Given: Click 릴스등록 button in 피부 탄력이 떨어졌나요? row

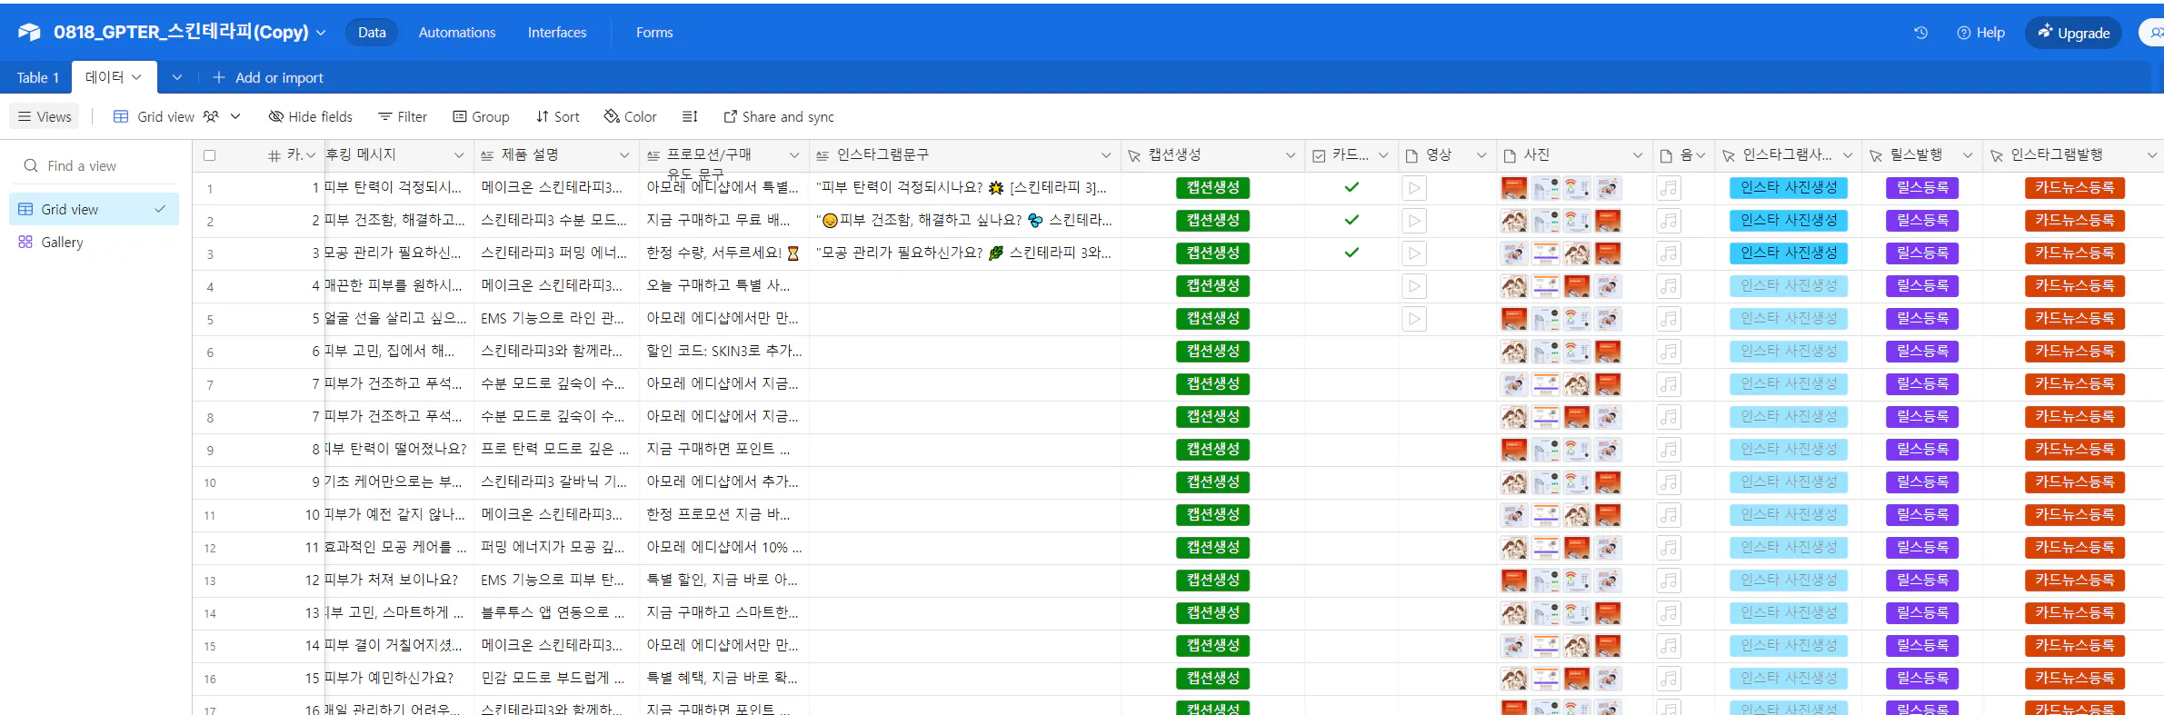Looking at the screenshot, I should click(x=1922, y=450).
